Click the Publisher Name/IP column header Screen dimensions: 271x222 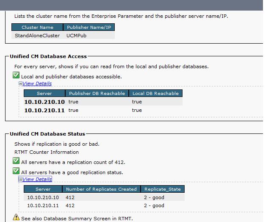(89, 28)
